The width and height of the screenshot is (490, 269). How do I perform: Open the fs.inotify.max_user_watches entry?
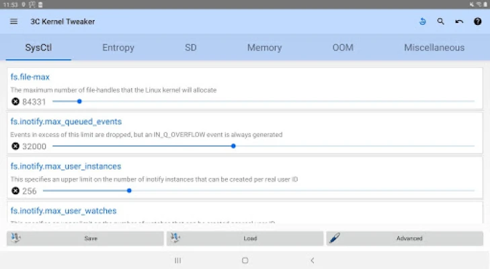(64, 211)
